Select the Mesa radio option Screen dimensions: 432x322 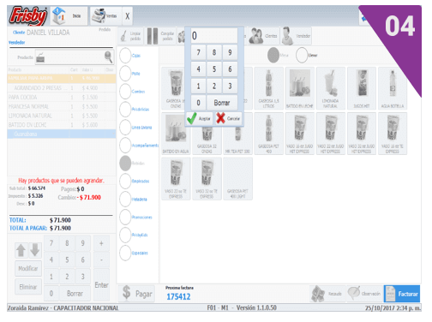273,55
